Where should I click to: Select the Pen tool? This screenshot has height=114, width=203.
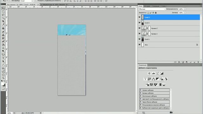coord(3,55)
